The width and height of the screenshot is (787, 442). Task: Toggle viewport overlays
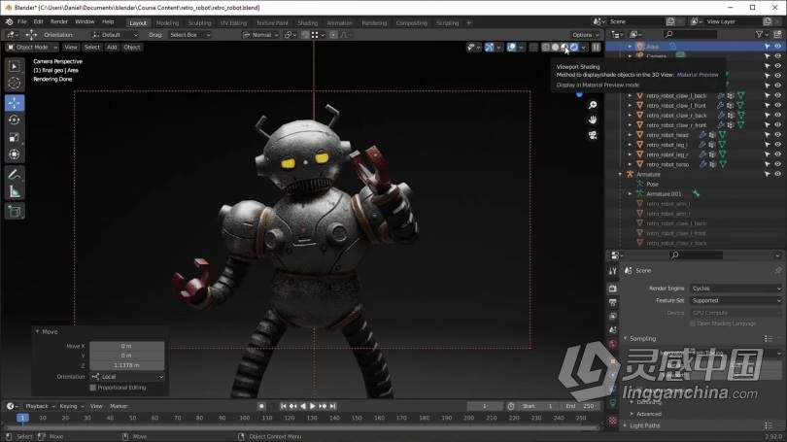click(511, 48)
